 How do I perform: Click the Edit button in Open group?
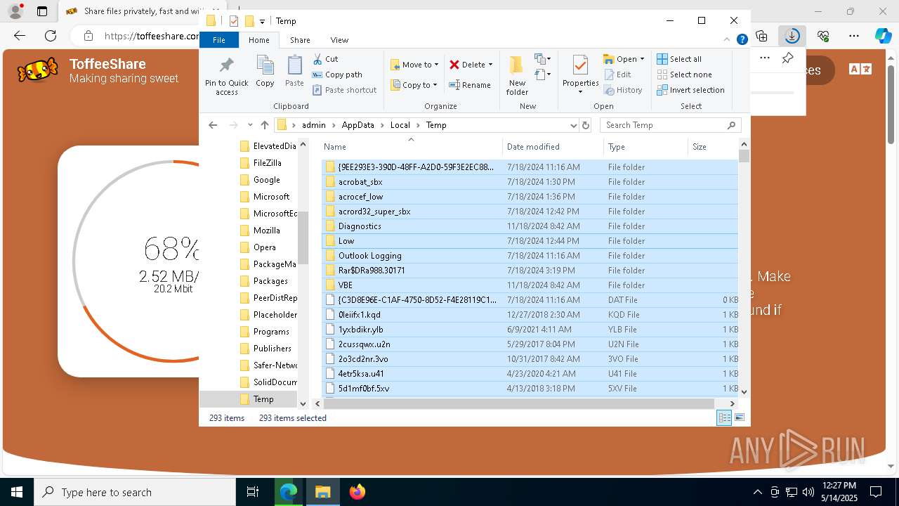617,74
